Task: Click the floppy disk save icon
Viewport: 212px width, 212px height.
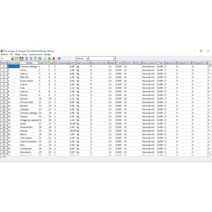Action: 22,58
